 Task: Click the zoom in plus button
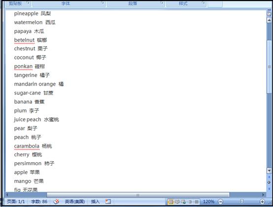click(262, 202)
